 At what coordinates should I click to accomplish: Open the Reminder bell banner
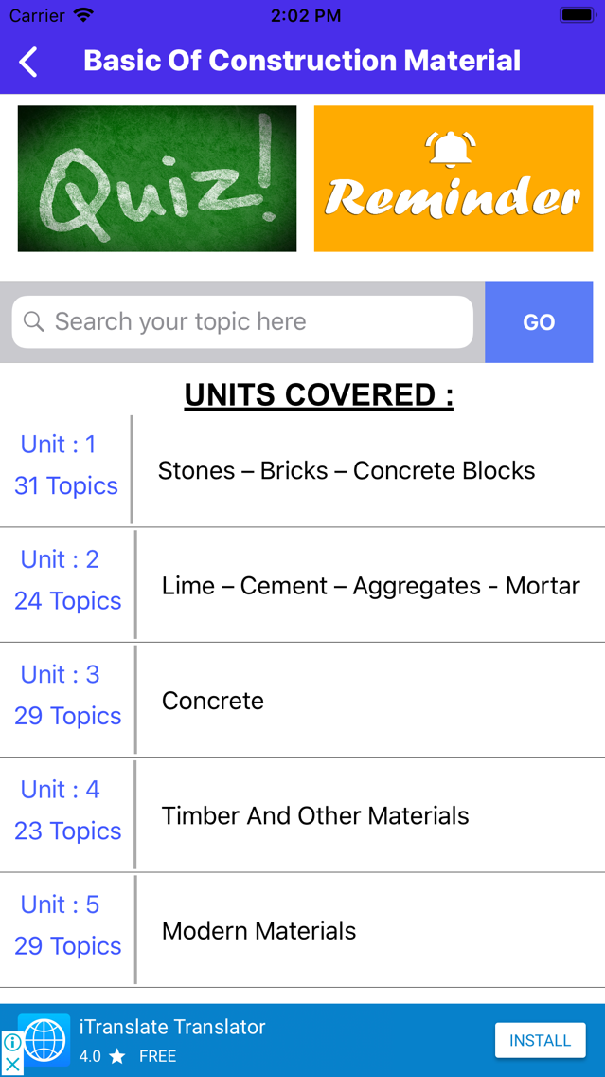[x=454, y=178]
